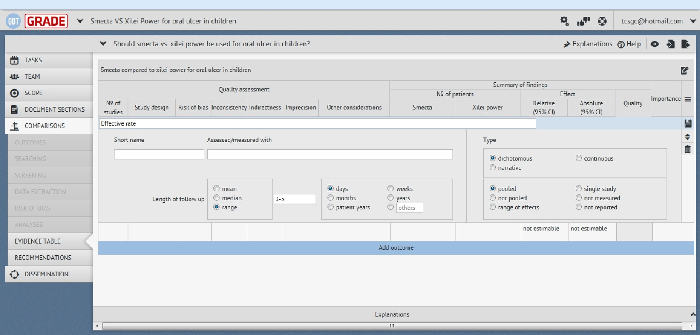Image resolution: width=700 pixels, height=335 pixels.
Task: Click the follow-up value field showing 3-5
Action: pyautogui.click(x=294, y=199)
